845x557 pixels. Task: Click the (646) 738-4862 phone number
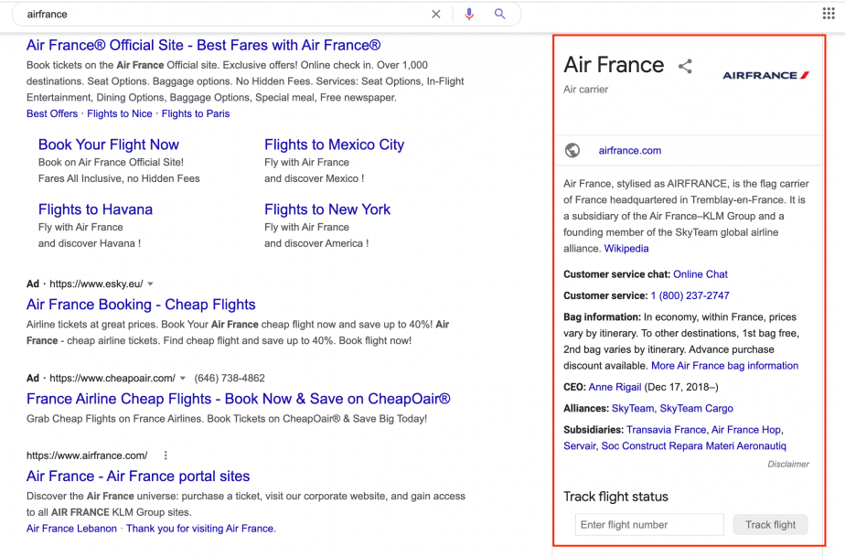click(230, 379)
